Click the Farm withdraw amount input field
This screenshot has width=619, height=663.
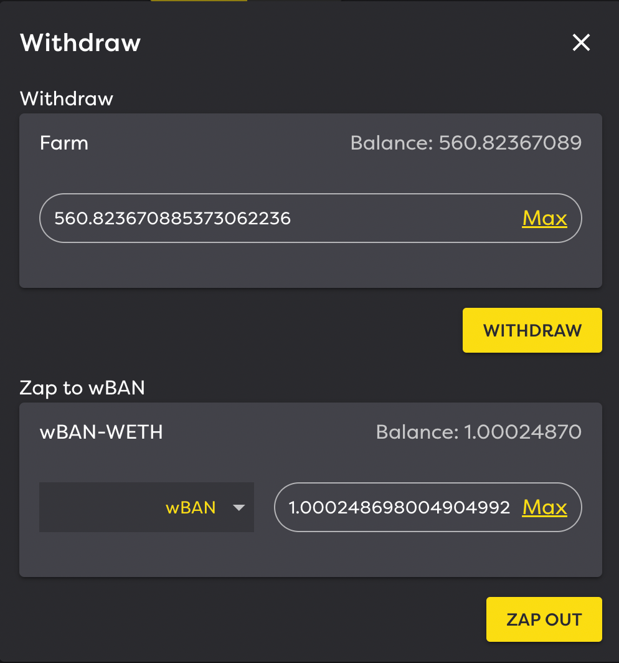tap(311, 218)
